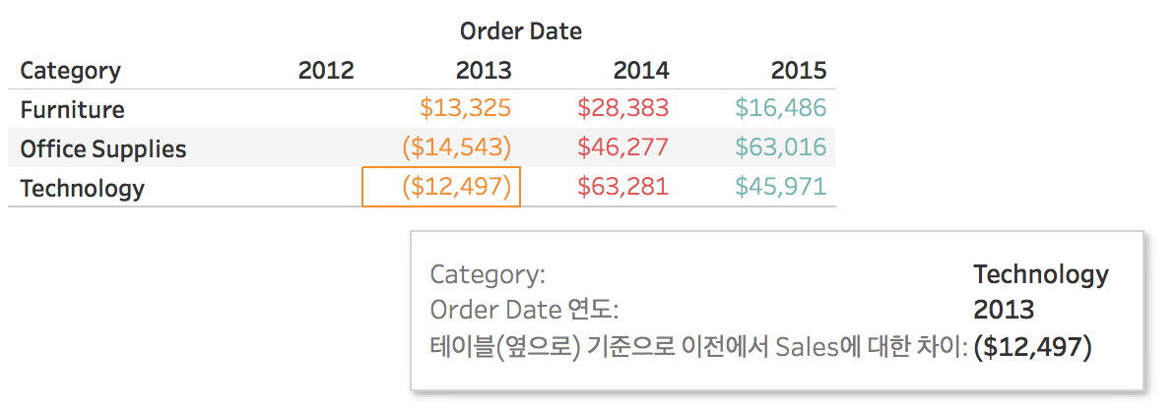The image size is (1176, 409).
Task: Select the Furniture 2015 value $16,486
Action: 781,108
